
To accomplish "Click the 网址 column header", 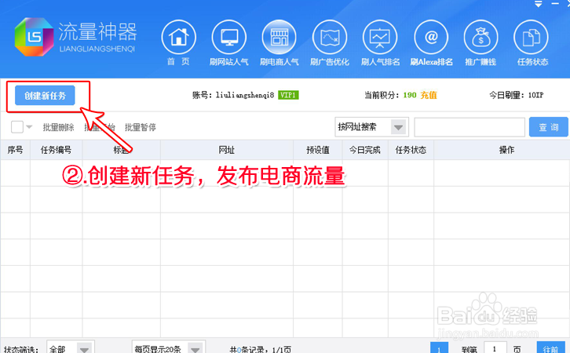I will tap(227, 150).
